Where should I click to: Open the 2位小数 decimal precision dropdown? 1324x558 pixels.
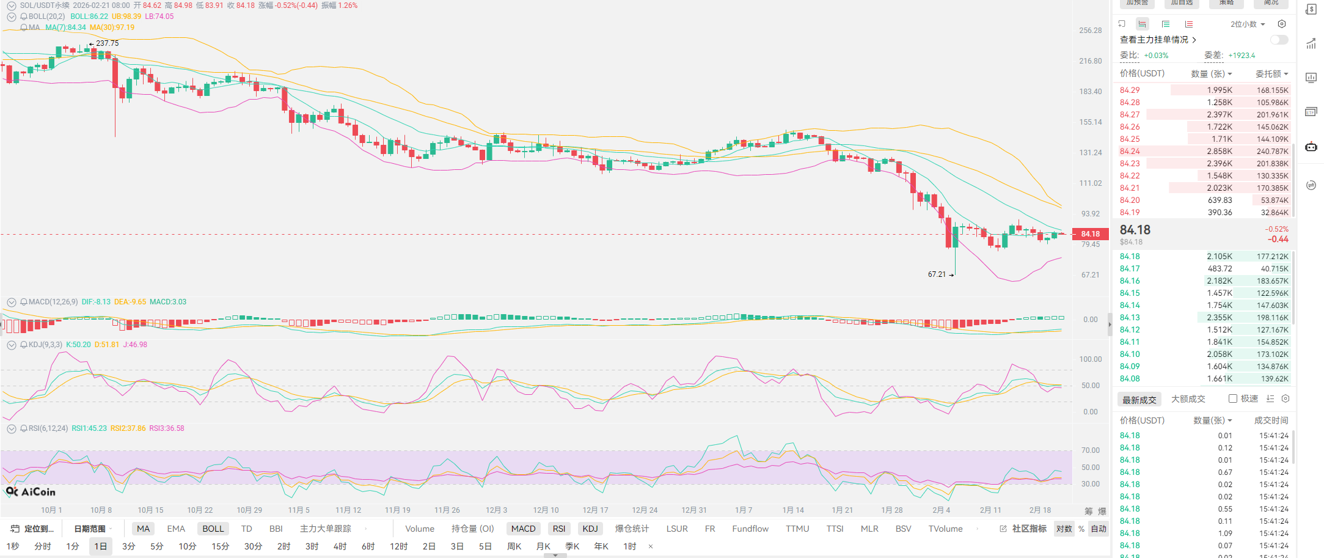click(x=1247, y=24)
